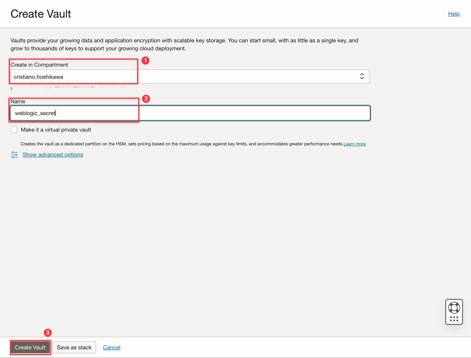Focus the Name field containing weblogic_secret
The image size is (471, 358).
190,113
